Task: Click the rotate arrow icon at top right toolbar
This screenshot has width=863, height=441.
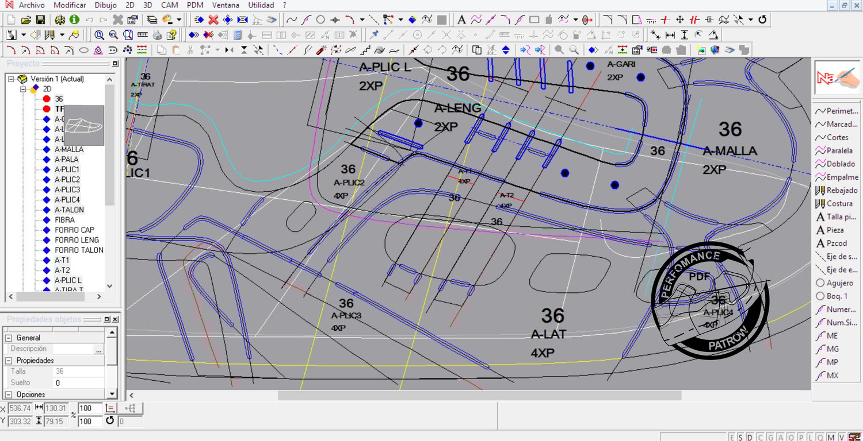Action: coord(762,20)
